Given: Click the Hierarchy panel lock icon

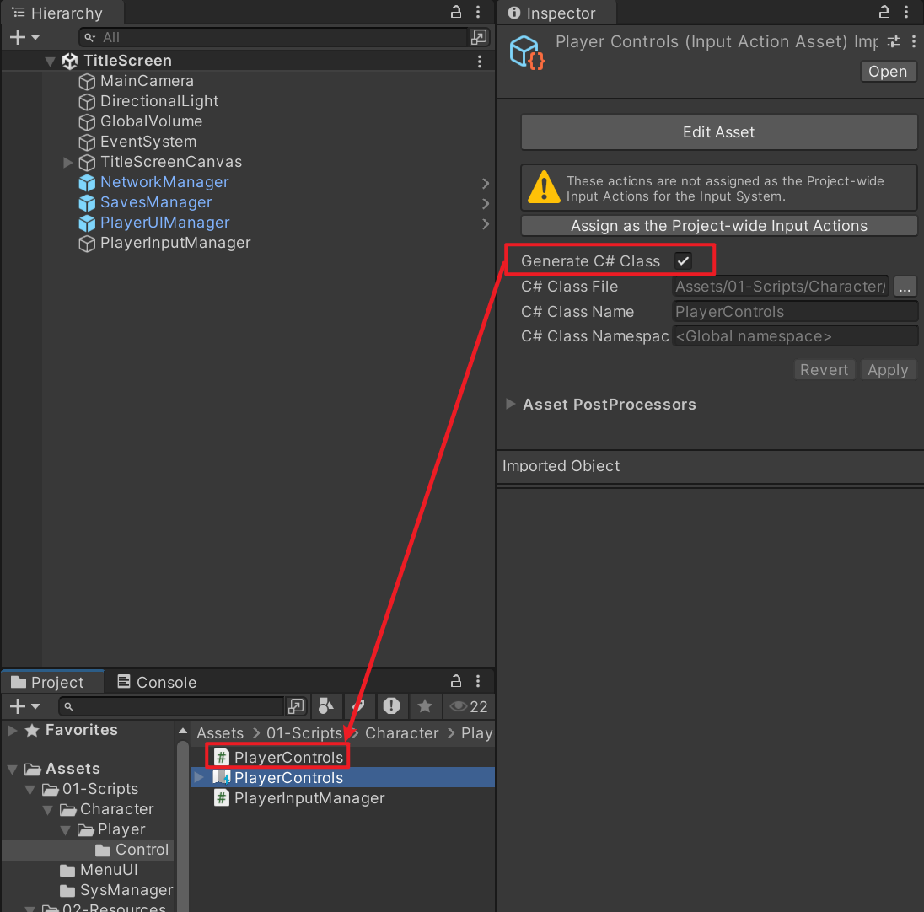Looking at the screenshot, I should click(455, 12).
